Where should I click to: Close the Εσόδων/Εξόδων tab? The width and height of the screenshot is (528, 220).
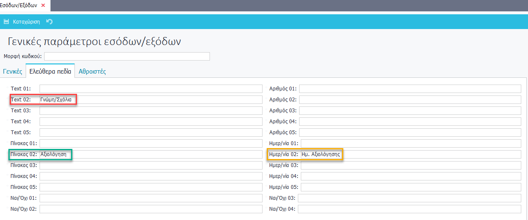[43, 5]
